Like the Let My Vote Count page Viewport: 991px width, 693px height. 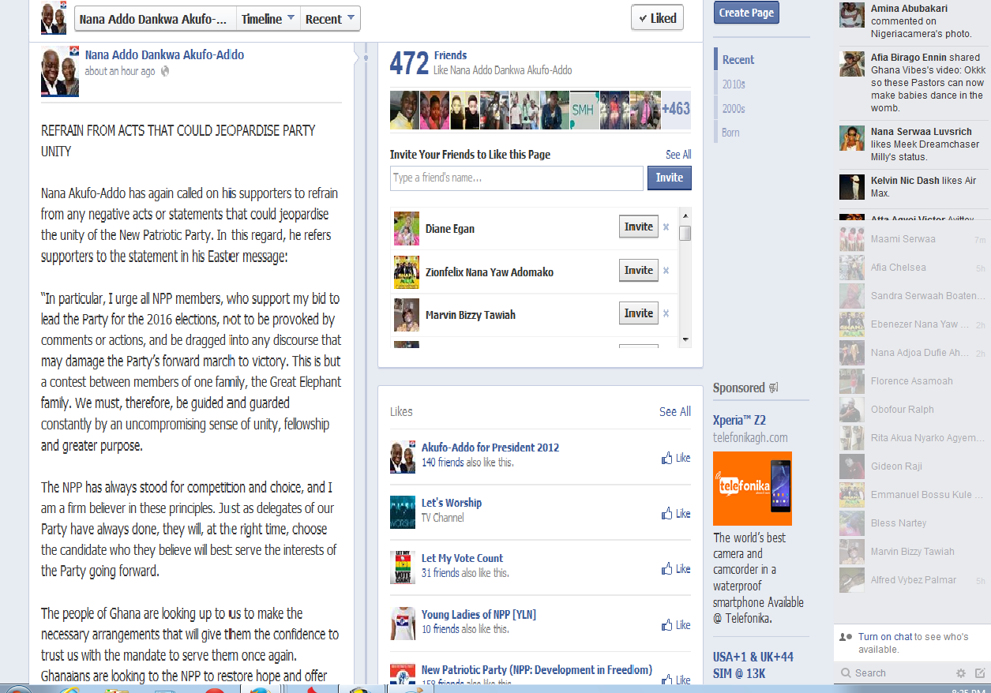[676, 568]
